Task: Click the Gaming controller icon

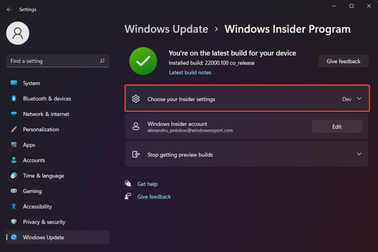Action: 13,191
